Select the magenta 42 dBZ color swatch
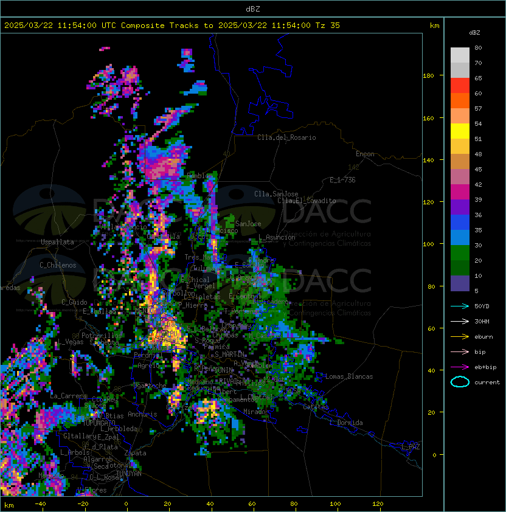Image resolution: width=506 pixels, height=512 pixels. click(460, 192)
